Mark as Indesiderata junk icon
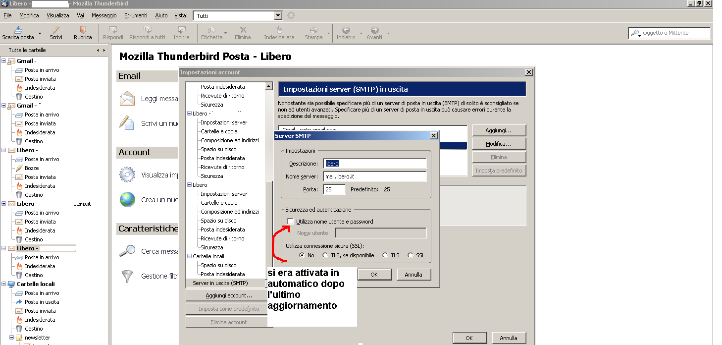 pos(279,29)
